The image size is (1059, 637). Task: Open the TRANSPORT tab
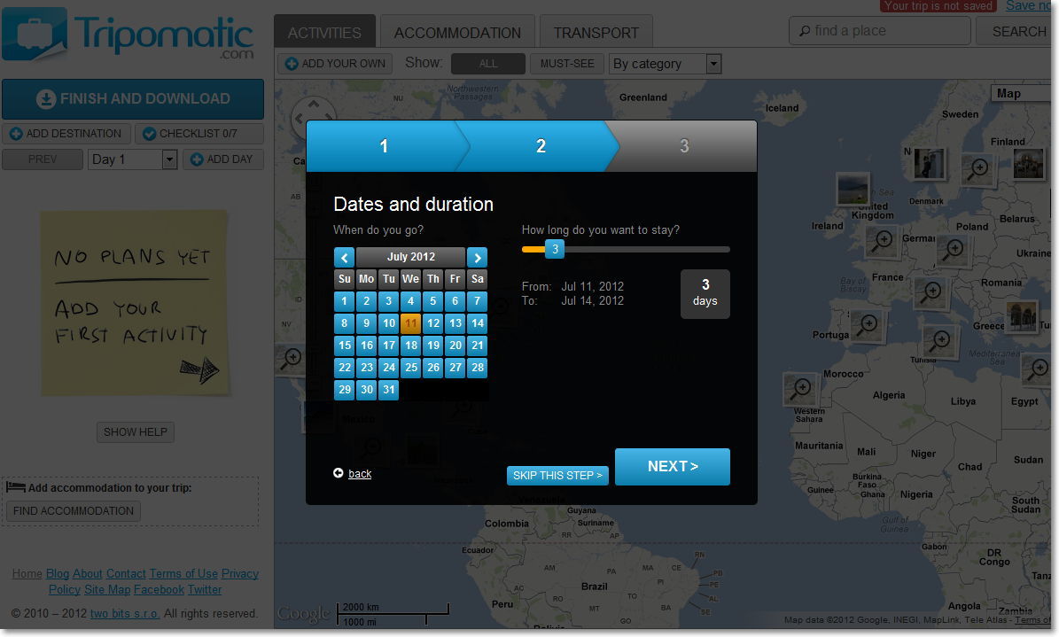(x=596, y=33)
